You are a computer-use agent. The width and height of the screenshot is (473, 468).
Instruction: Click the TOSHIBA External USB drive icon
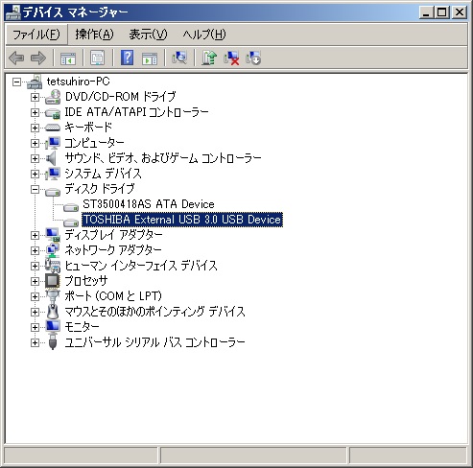71,222
